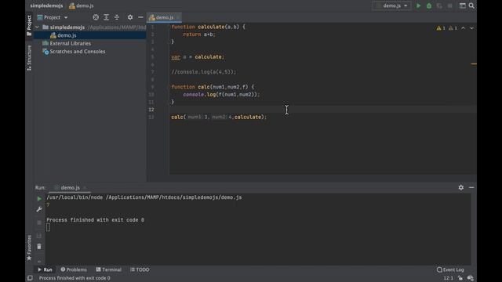This screenshot has height=282, width=502.
Task: Click the console.log(f(num1,num2)) line
Action: point(221,95)
